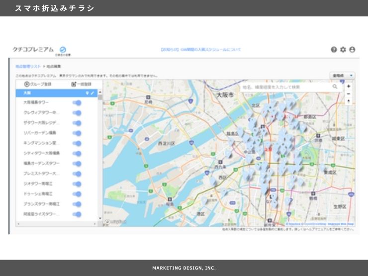
Task: Toggle the プレミストタワー switch
Action: click(77, 174)
